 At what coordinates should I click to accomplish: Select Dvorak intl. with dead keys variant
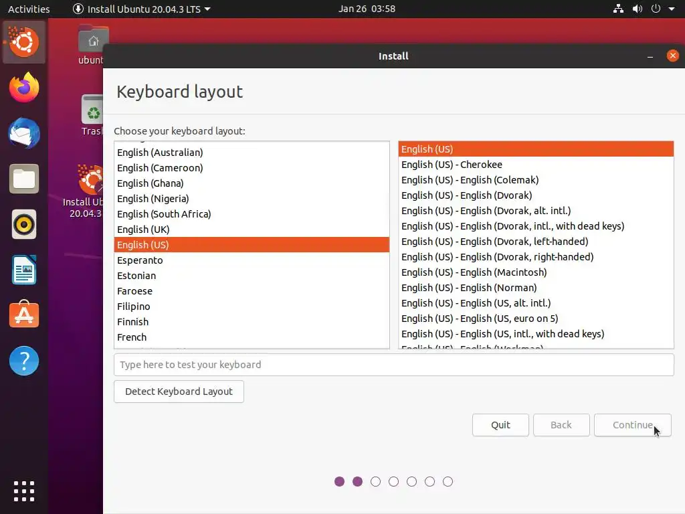536,226
